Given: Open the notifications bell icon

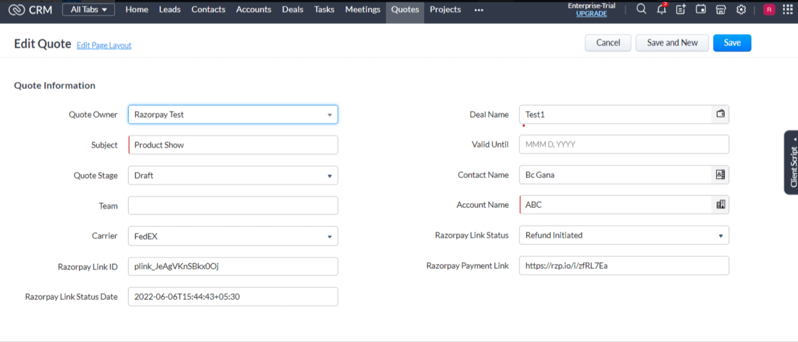Looking at the screenshot, I should tap(662, 9).
